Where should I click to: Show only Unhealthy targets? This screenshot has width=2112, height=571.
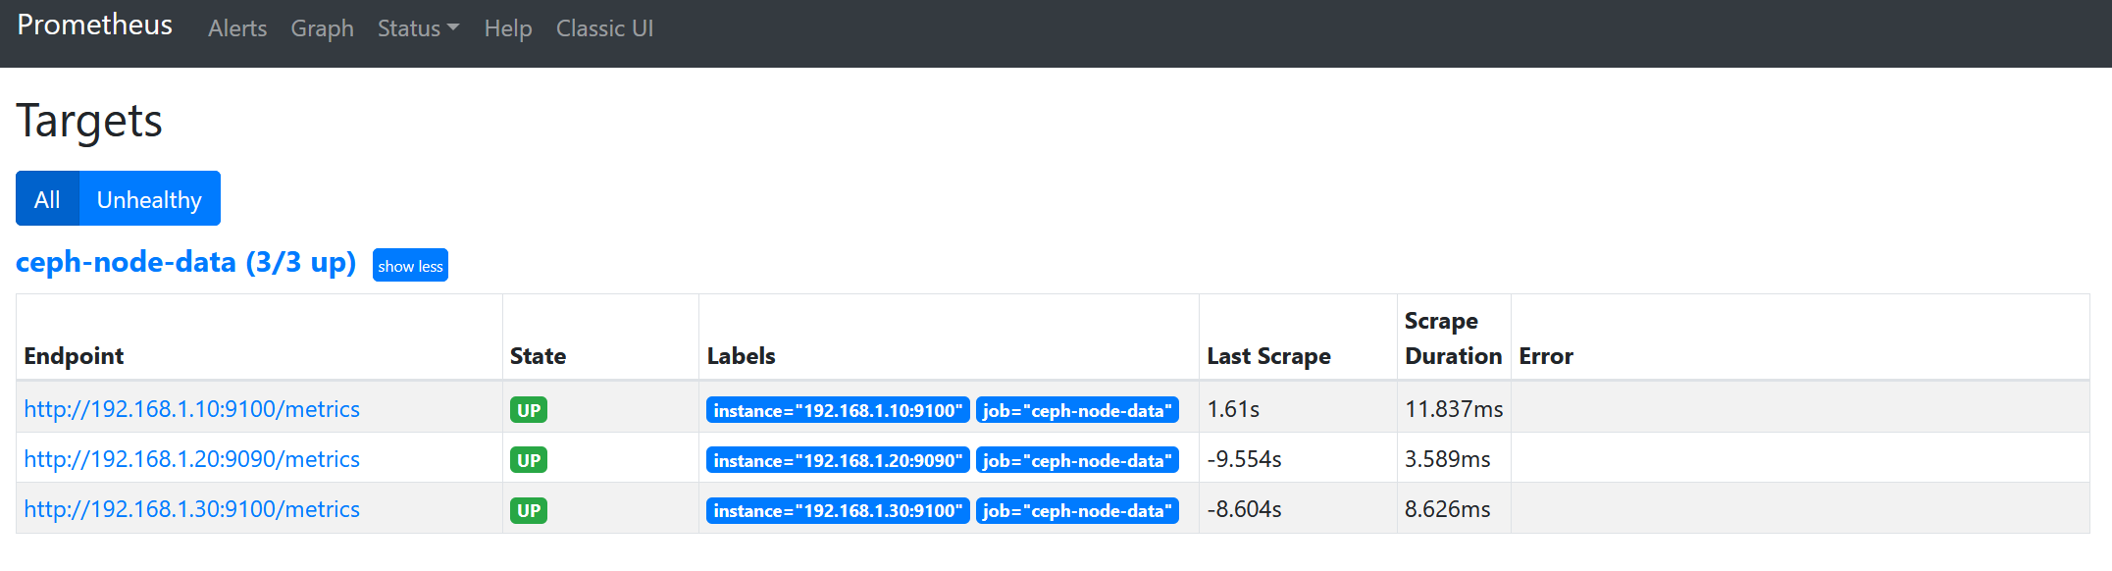pyautogui.click(x=149, y=199)
